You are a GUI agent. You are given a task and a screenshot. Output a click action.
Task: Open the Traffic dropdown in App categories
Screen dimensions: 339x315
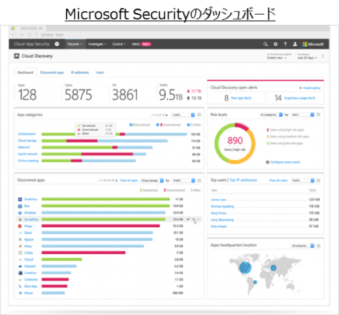(x=183, y=115)
